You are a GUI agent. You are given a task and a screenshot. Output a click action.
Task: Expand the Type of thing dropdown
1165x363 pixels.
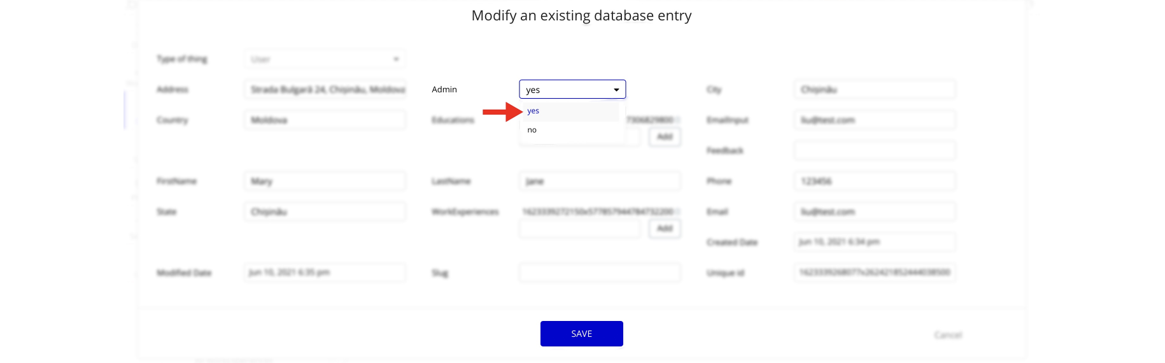point(325,59)
